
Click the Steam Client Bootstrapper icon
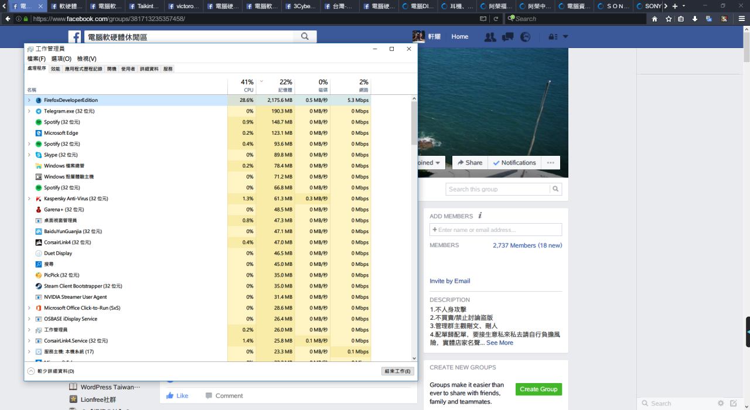click(39, 286)
